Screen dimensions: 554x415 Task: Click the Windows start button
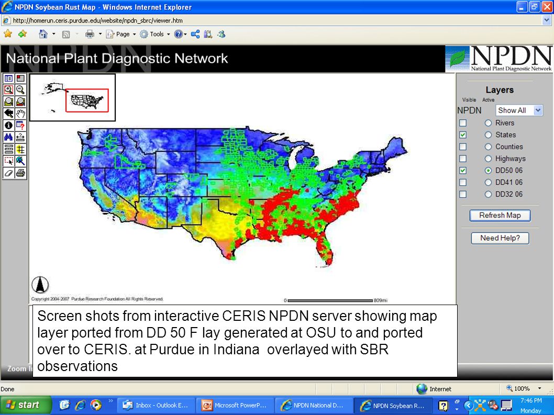pos(26,405)
